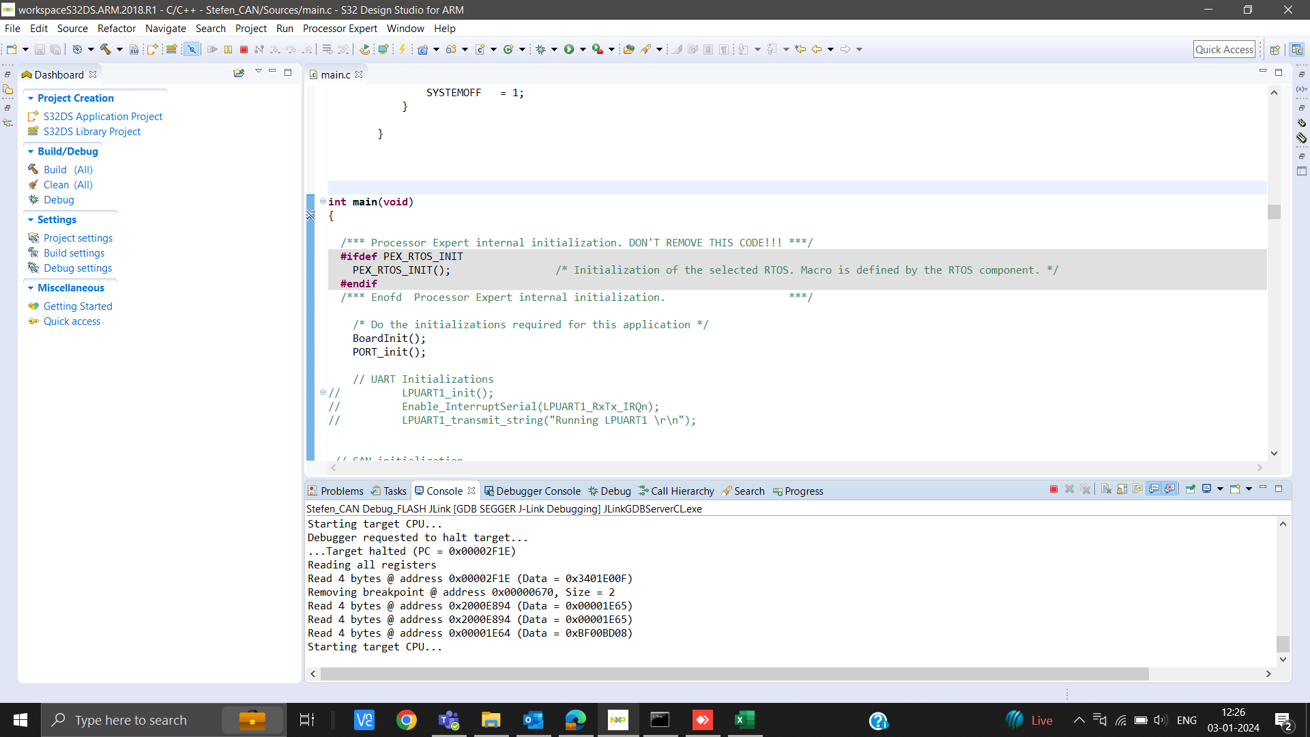Click the Pin Console icon
1310x737 pixels.
tap(1191, 489)
